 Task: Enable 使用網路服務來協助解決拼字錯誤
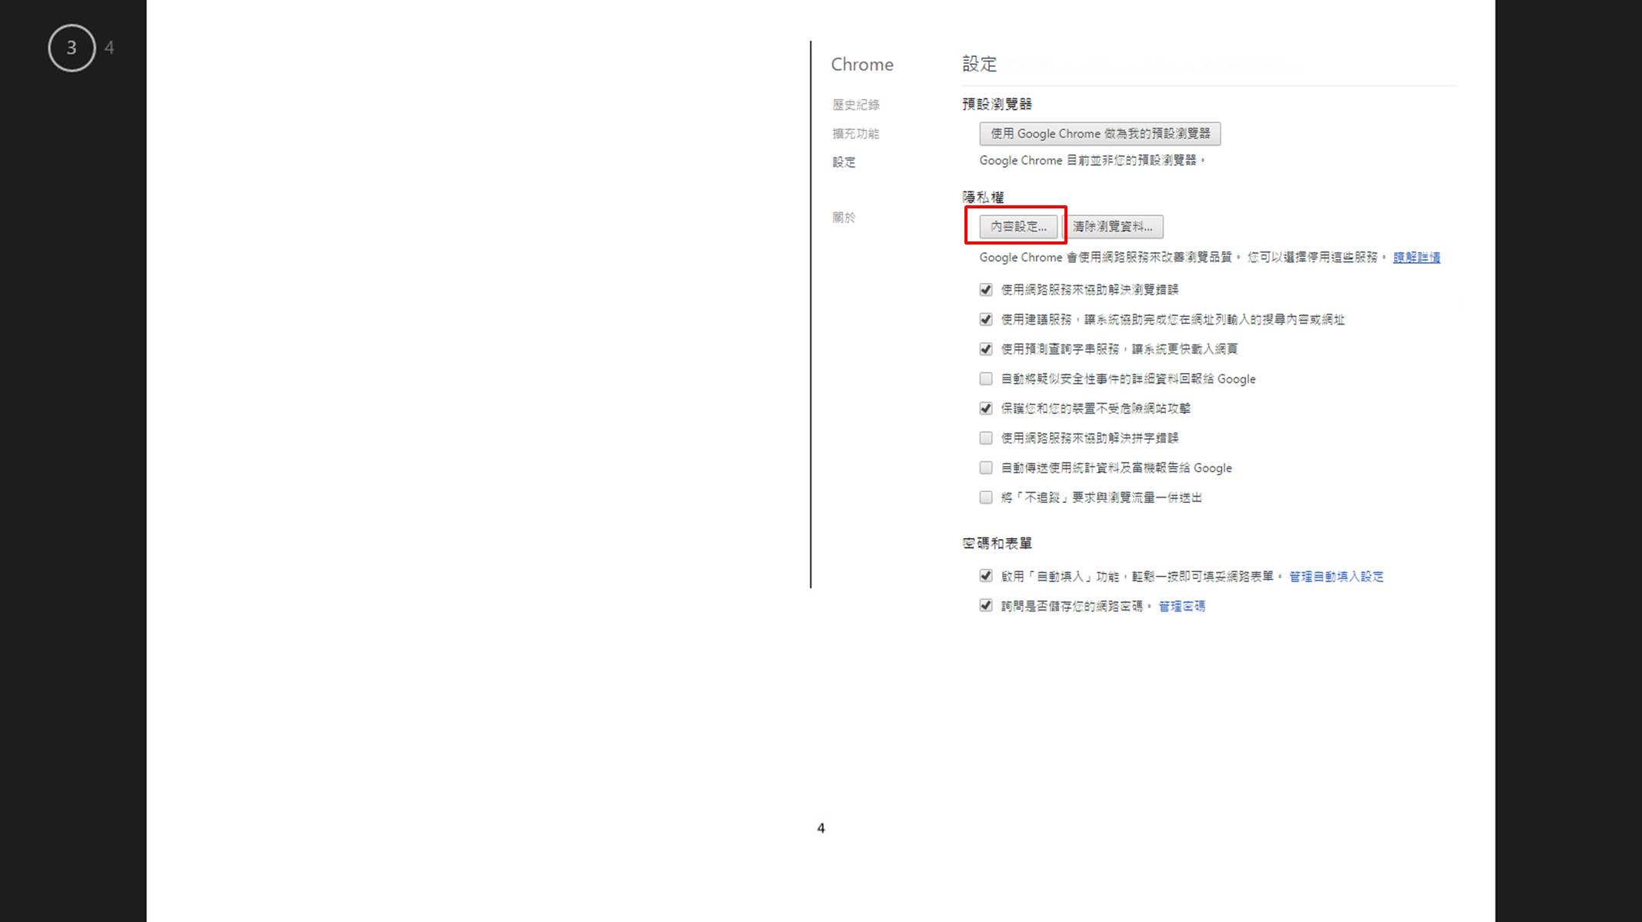point(986,438)
